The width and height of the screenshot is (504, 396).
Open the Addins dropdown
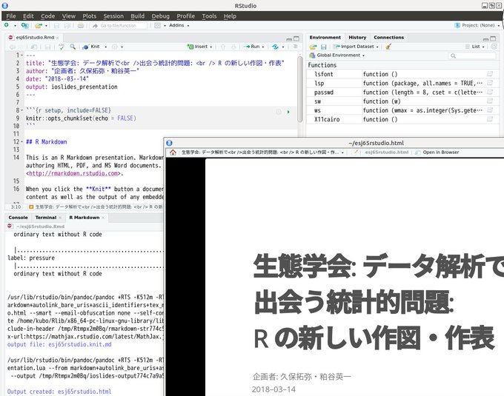pos(179,25)
